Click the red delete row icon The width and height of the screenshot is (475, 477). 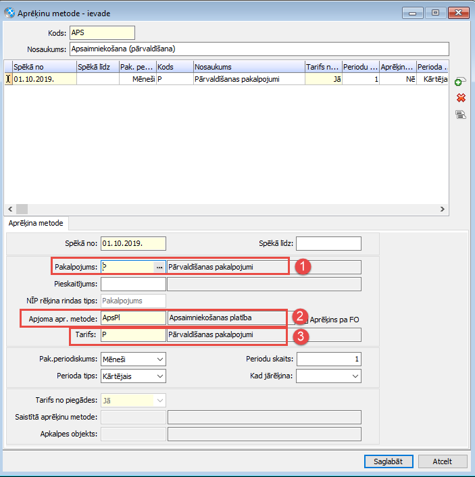(461, 98)
